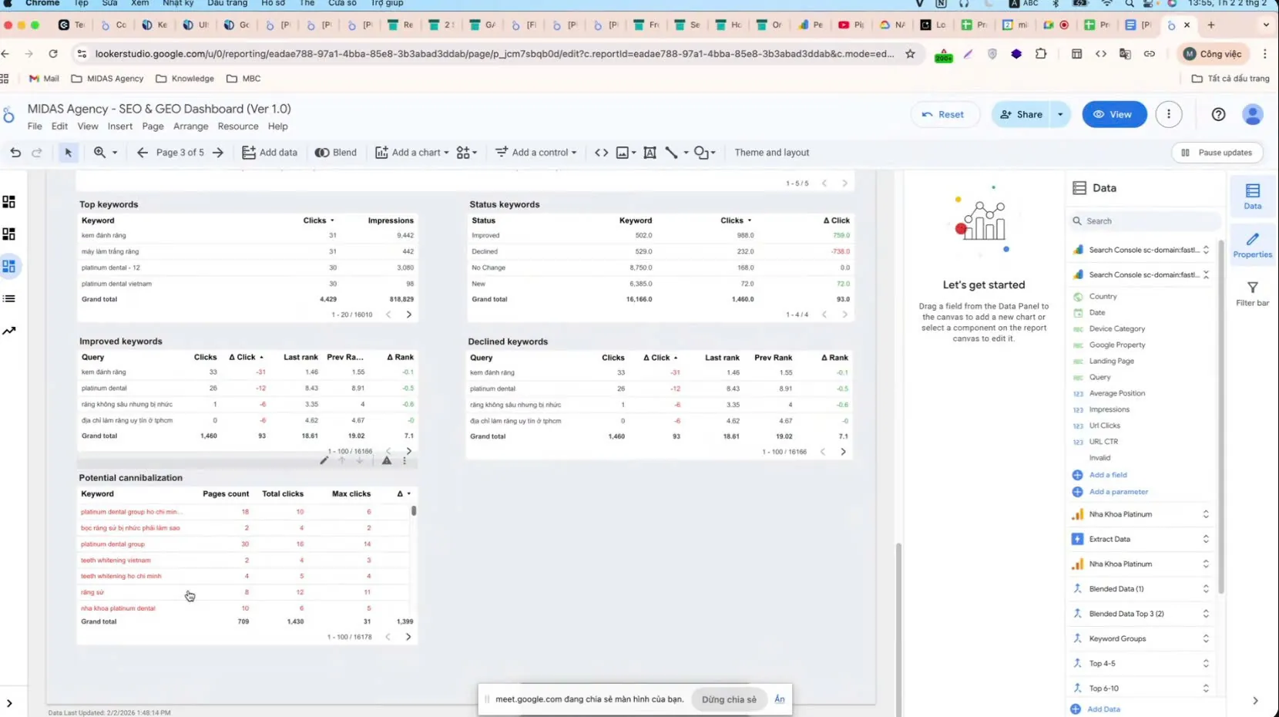Open the Add a control dropdown

[535, 153]
